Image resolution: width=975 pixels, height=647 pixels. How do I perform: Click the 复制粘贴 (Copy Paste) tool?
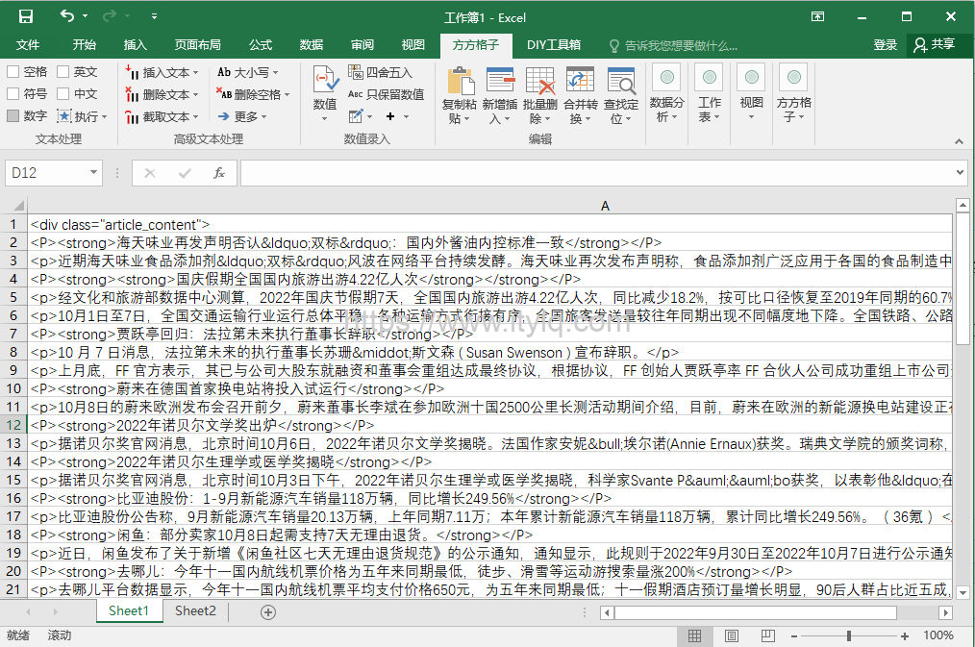(x=461, y=93)
